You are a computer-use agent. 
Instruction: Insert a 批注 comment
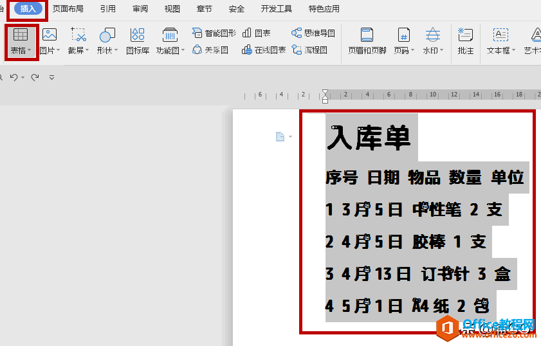click(466, 41)
